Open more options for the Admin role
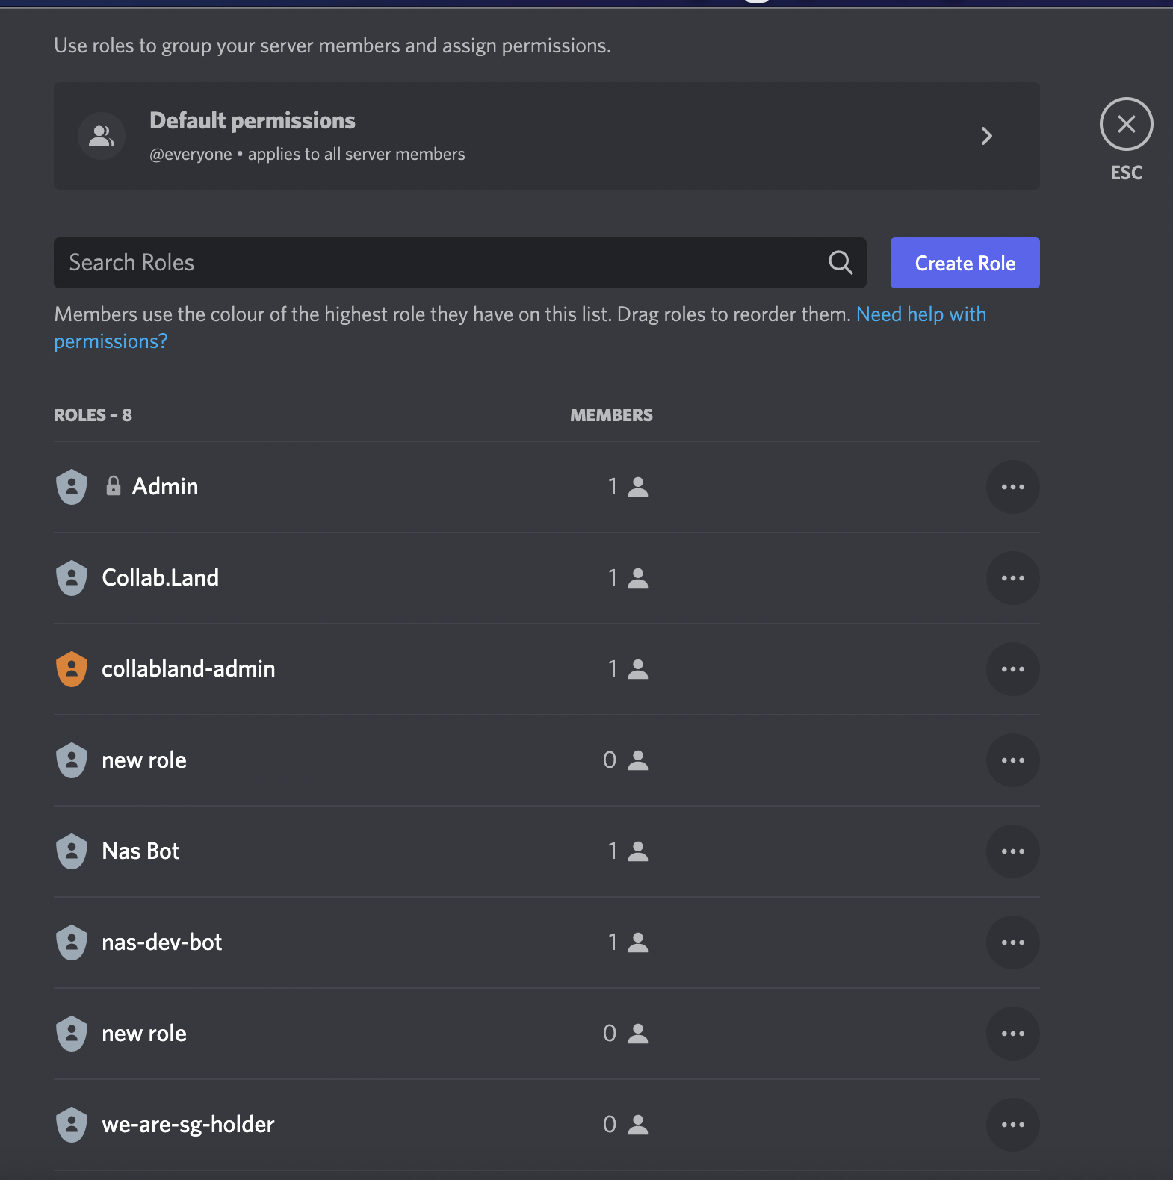Screen dimensions: 1173x1180 [1012, 487]
